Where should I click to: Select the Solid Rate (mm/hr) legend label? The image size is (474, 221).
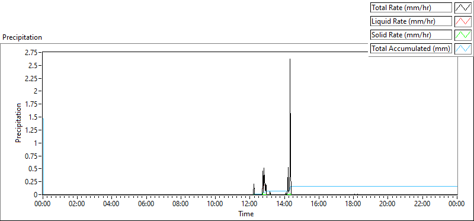(411, 35)
